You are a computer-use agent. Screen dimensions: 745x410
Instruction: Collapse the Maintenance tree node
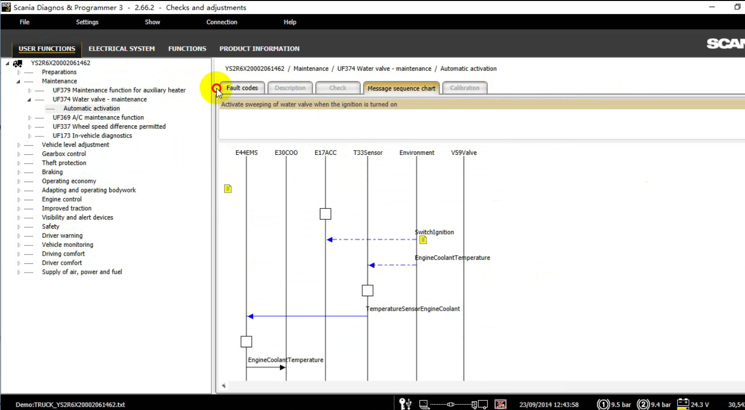tap(19, 82)
